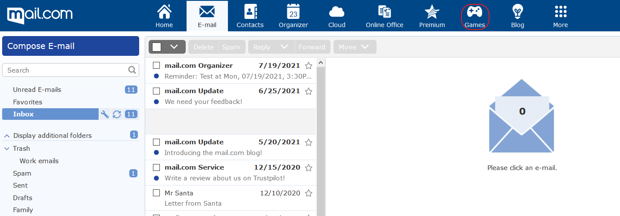Viewport: 620px width, 216px height.
Task: Star the Mr Santa email
Action: (308, 193)
